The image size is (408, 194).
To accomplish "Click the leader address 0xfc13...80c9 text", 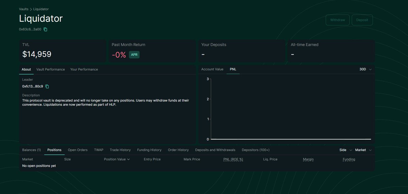I will [x=33, y=86].
